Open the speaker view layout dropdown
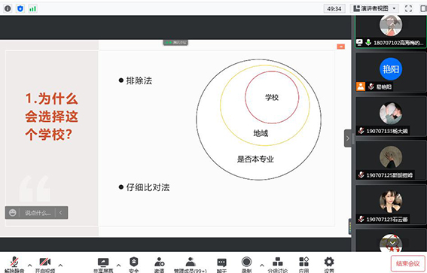The width and height of the screenshot is (427, 273). pyautogui.click(x=374, y=9)
